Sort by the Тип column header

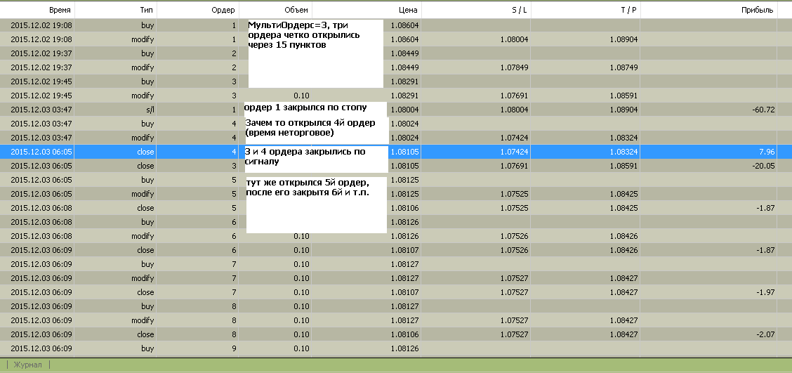pyautogui.click(x=147, y=10)
